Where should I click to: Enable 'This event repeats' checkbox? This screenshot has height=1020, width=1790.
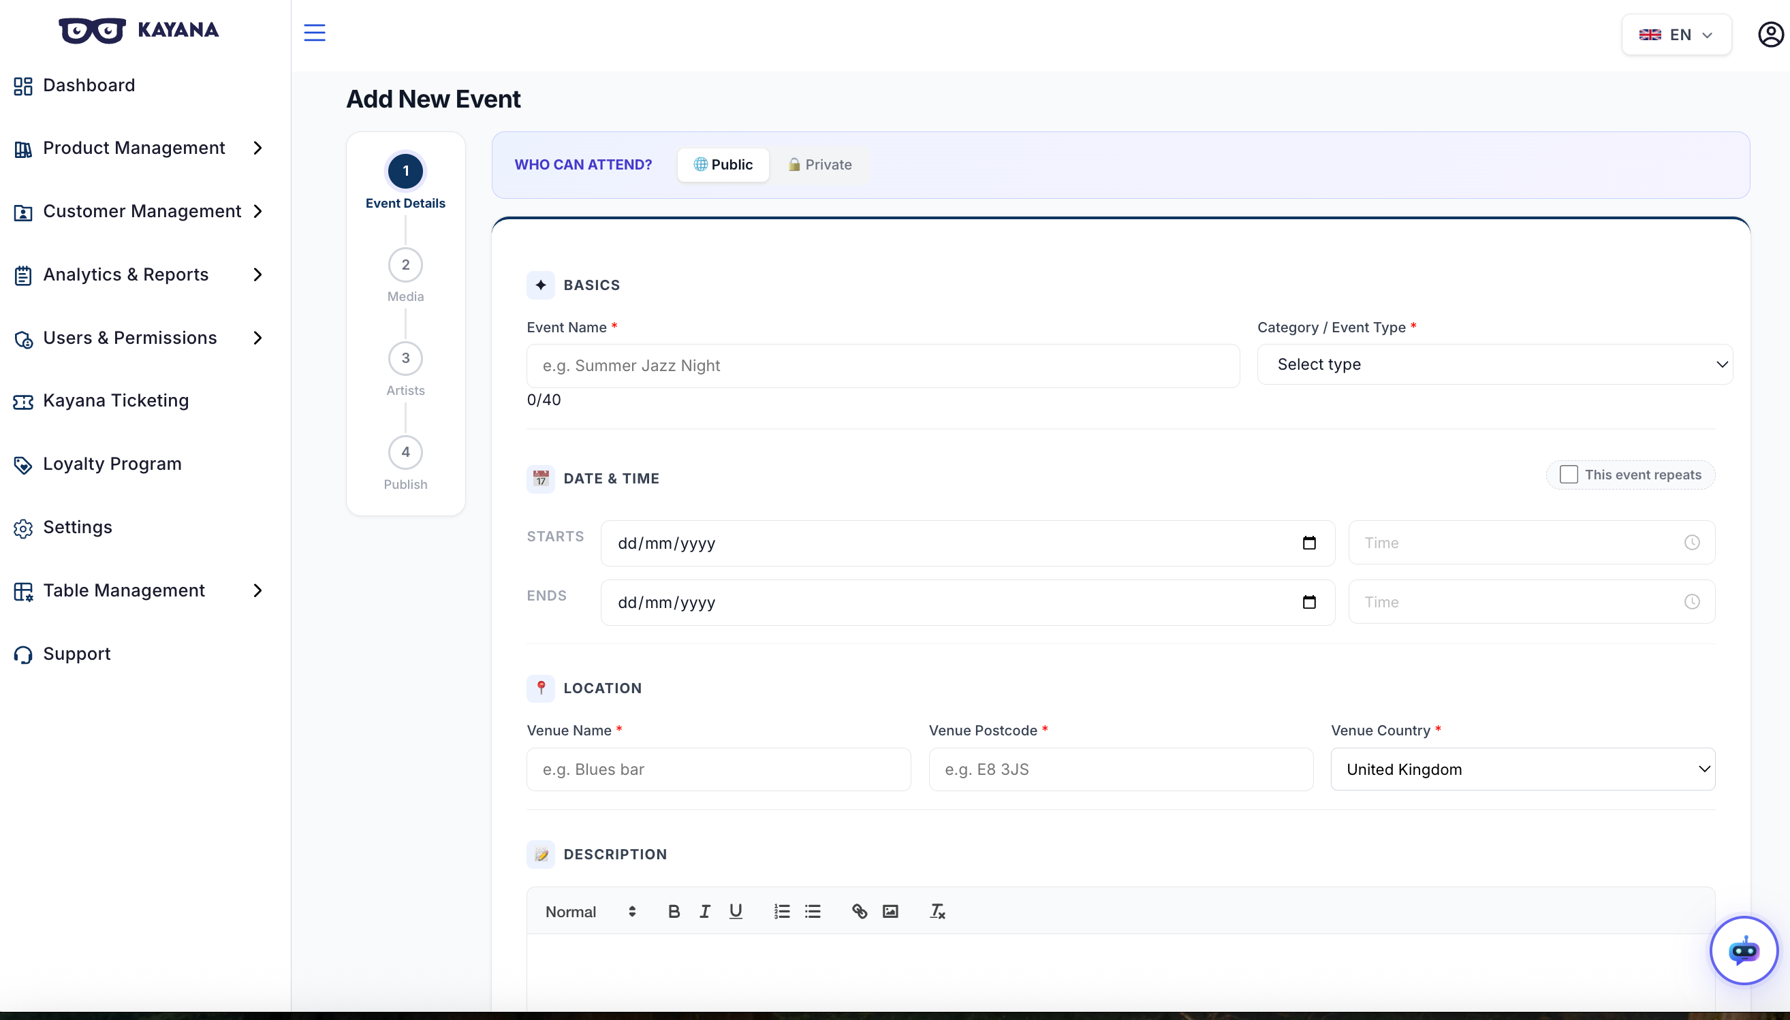1569,475
